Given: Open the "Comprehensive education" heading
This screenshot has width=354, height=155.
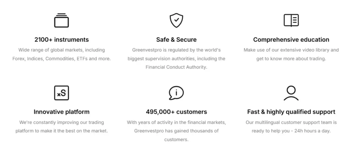Looking at the screenshot, I should [x=291, y=40].
